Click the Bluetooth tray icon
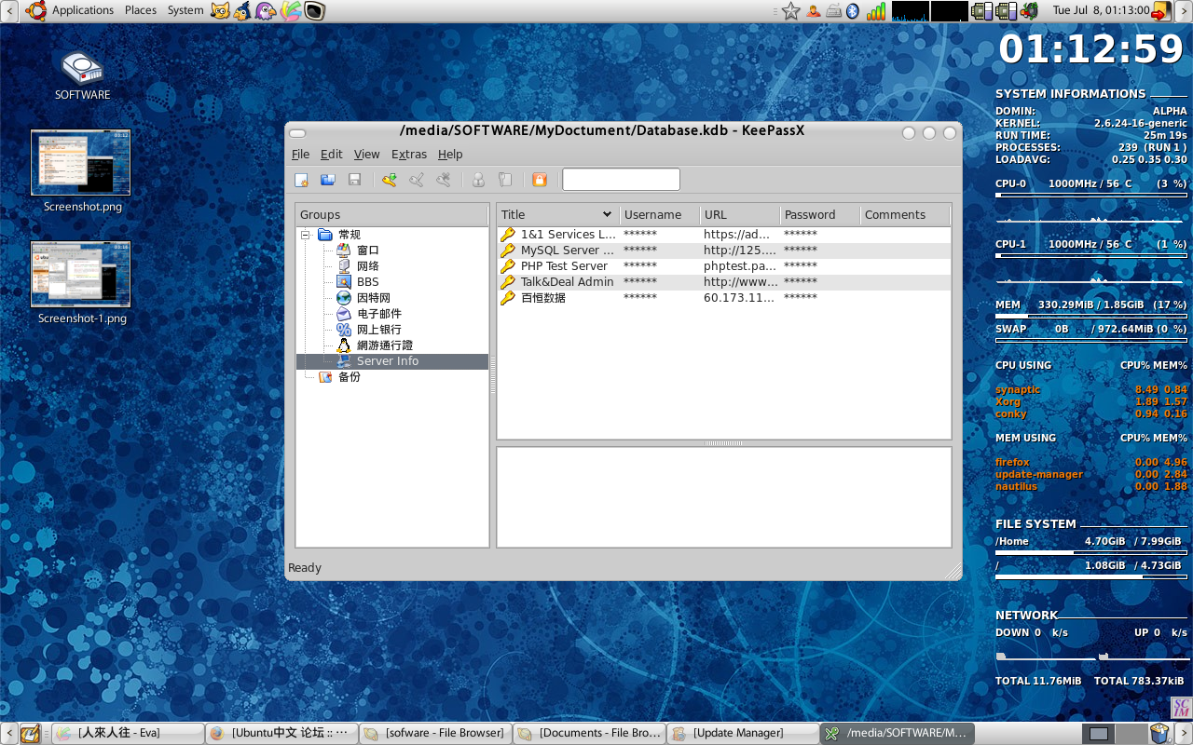 pyautogui.click(x=852, y=11)
